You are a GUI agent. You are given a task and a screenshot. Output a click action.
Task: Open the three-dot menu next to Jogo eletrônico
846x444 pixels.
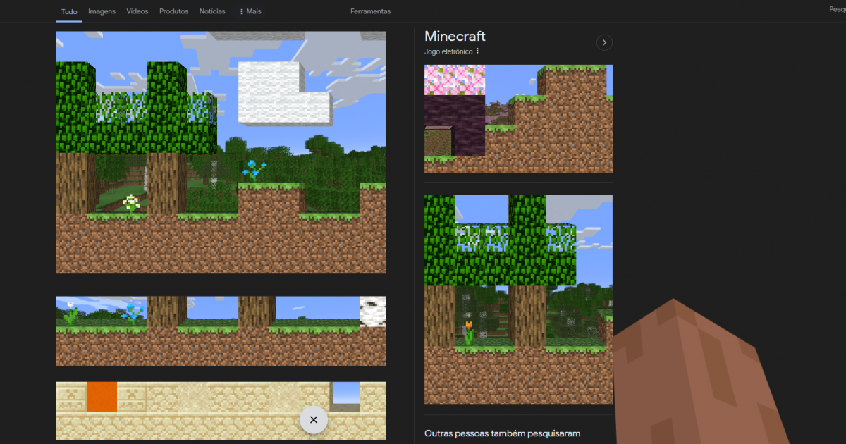[477, 51]
